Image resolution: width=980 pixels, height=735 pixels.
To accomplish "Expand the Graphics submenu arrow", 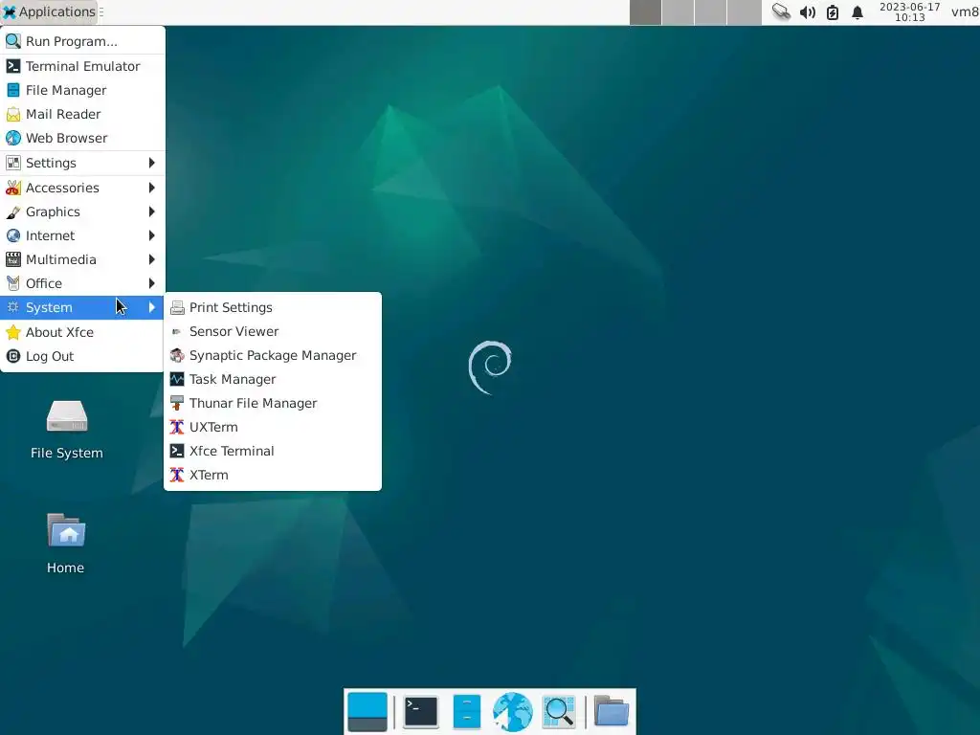I will coord(152,212).
